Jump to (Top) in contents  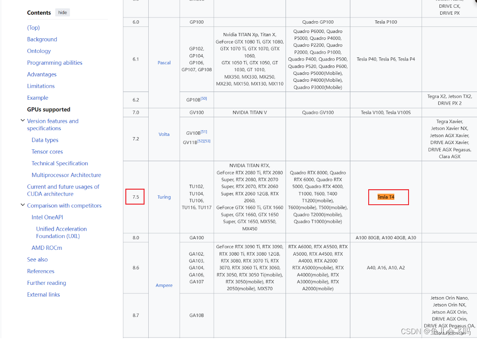(33, 28)
